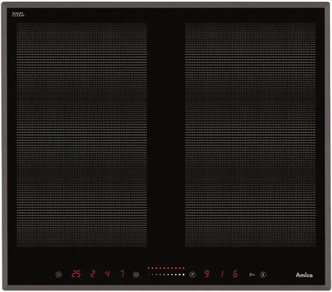This screenshot has height=292, width=332.
Task: Tap the power on/off touch key
Action: click(x=263, y=275)
